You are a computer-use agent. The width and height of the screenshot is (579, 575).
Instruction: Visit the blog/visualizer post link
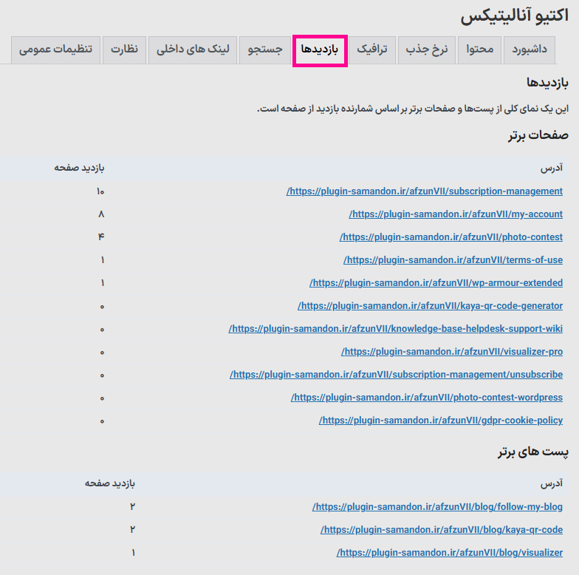click(450, 553)
